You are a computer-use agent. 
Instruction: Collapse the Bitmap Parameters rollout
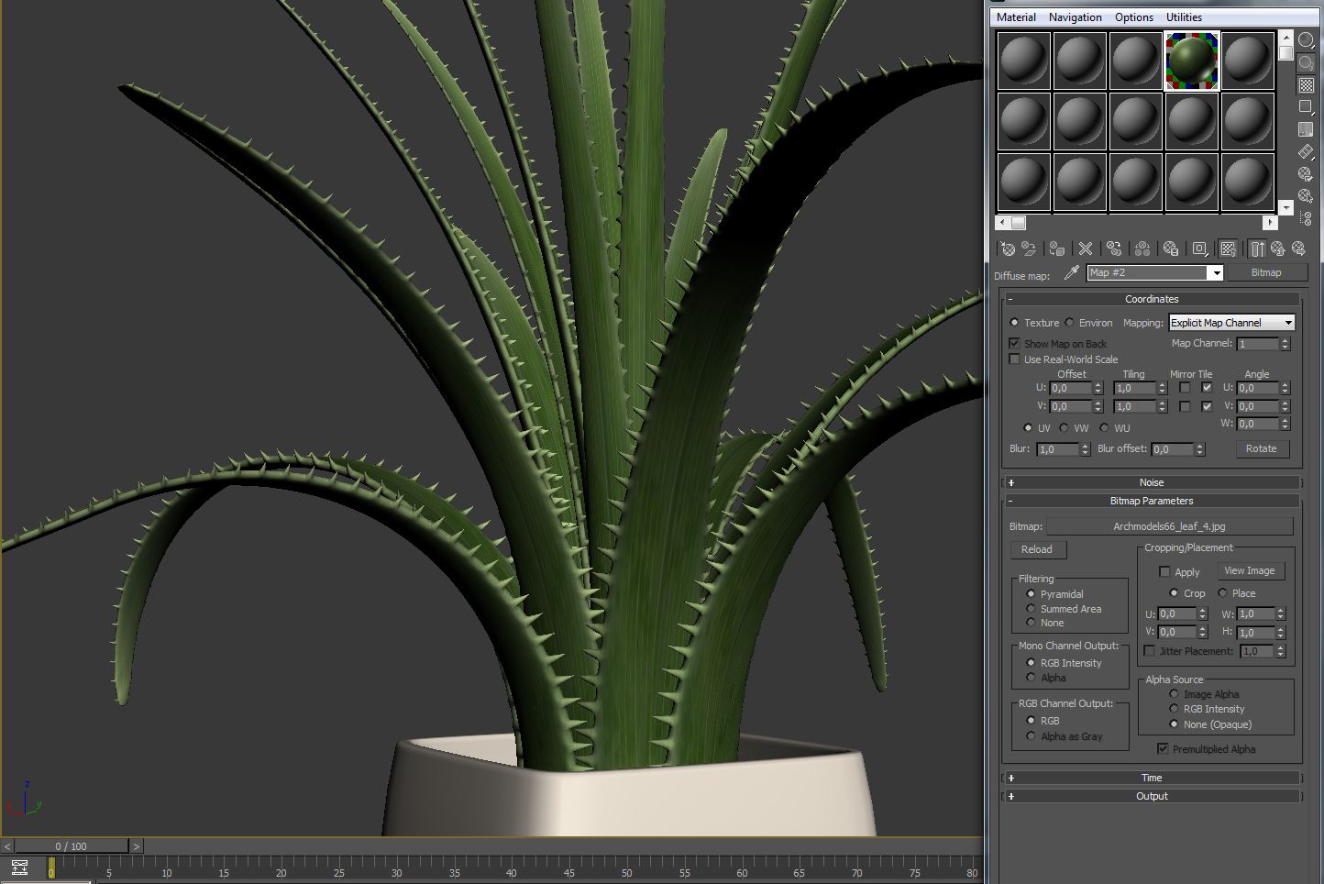tap(1152, 501)
